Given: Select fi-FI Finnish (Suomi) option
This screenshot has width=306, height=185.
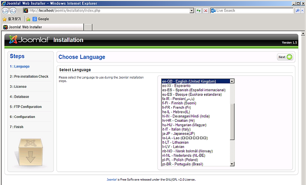Looking at the screenshot, I should [x=196, y=103].
